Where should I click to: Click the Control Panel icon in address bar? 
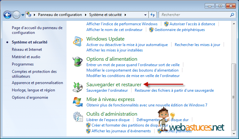tap(29, 15)
